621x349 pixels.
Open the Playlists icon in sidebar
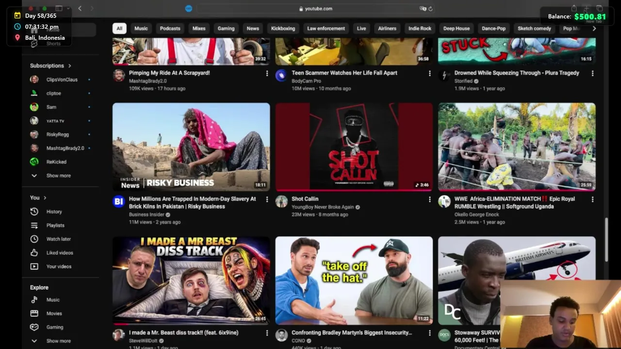pyautogui.click(x=34, y=225)
